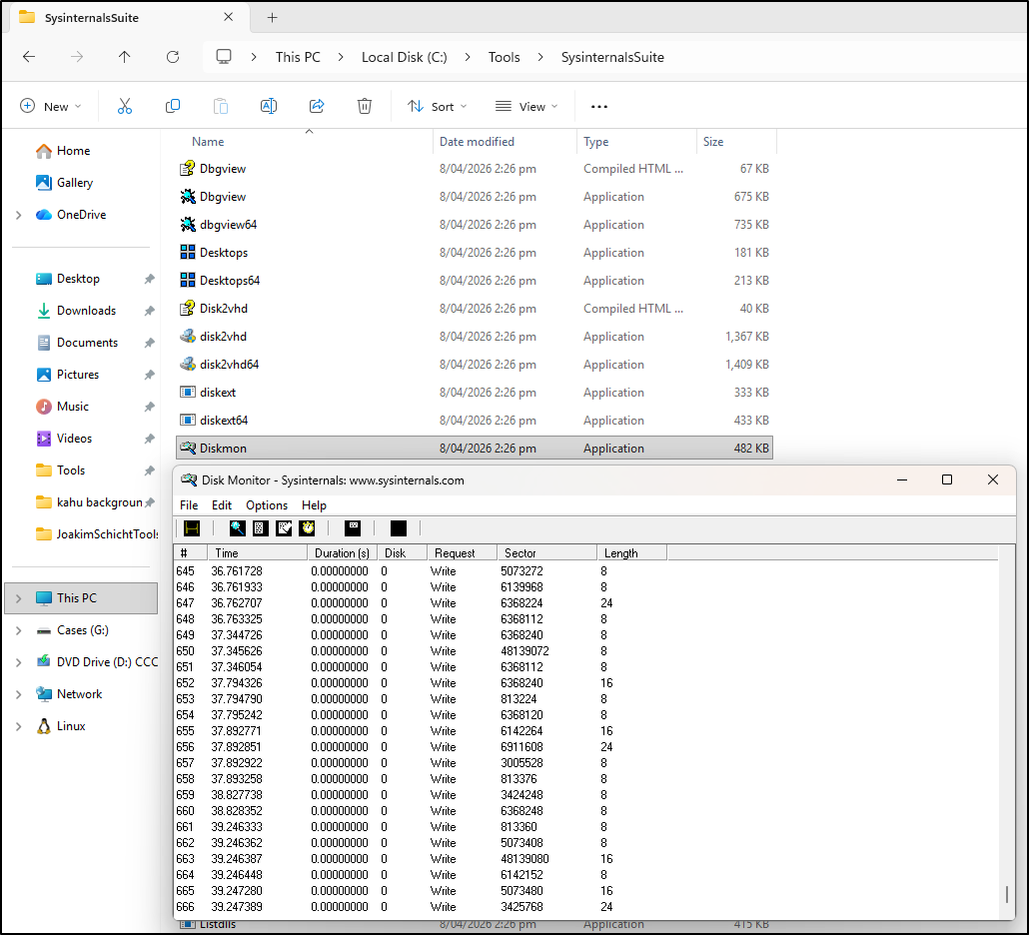
Task: Click the Clear display eraser icon
Action: 284,528
